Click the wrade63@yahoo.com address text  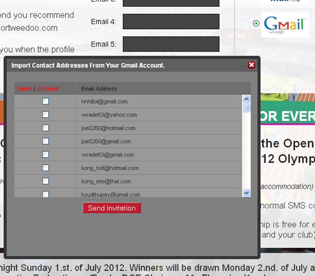[109, 115]
